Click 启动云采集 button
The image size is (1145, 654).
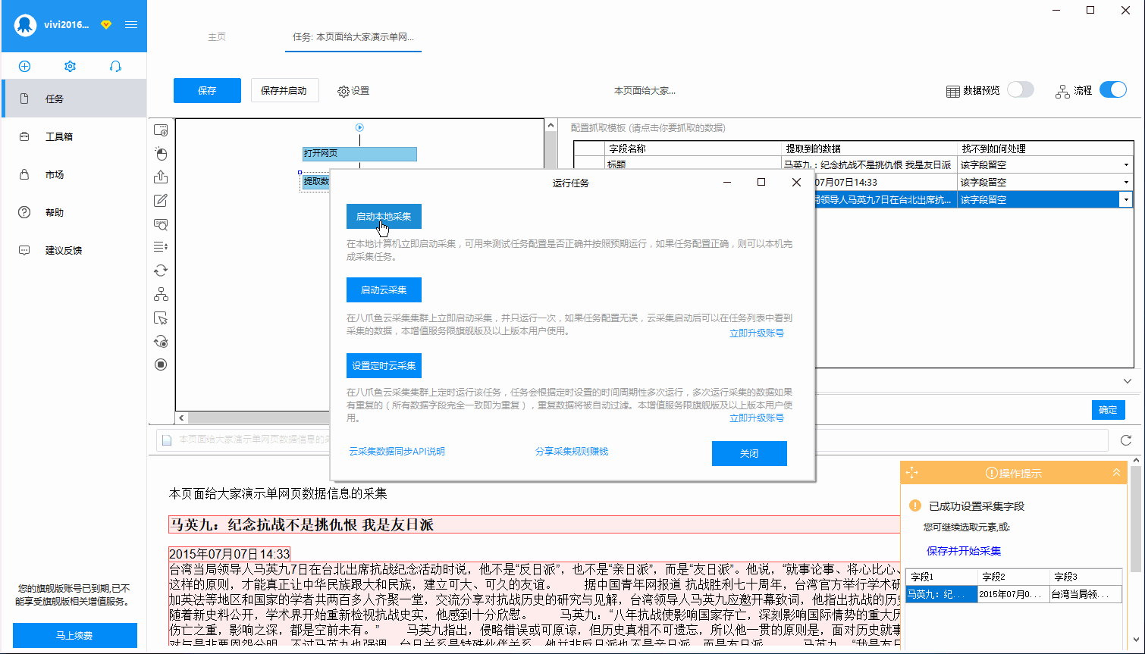point(384,289)
